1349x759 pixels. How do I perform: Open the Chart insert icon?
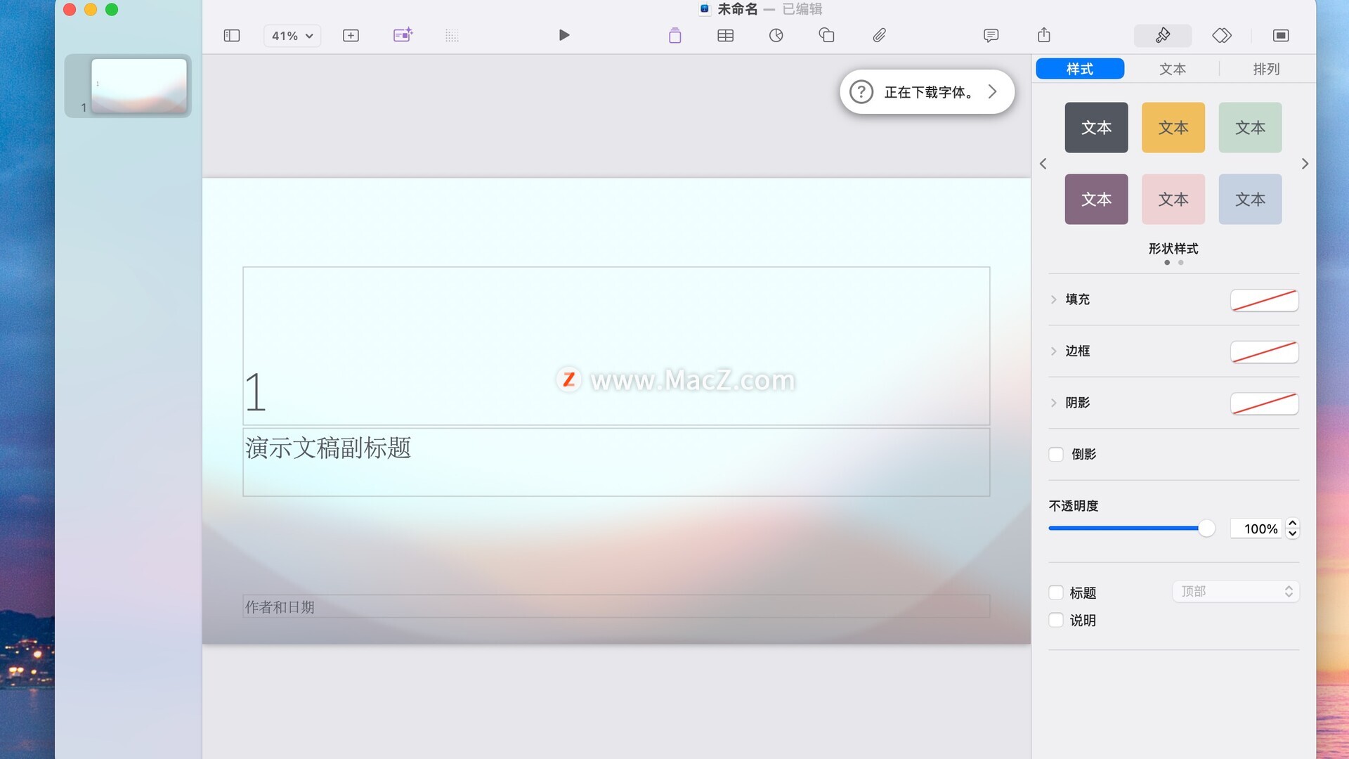point(776,35)
